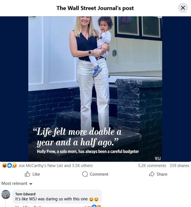Expand the Most relevant sort dropdown arrow
Screen dimensions: 191x207
[x=31, y=184]
